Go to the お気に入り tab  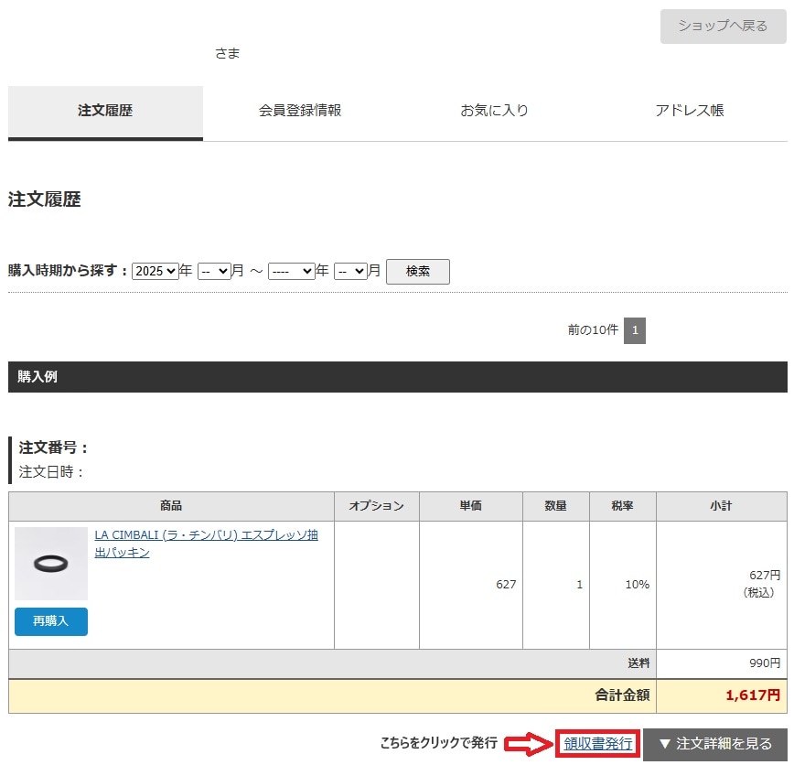(x=494, y=111)
